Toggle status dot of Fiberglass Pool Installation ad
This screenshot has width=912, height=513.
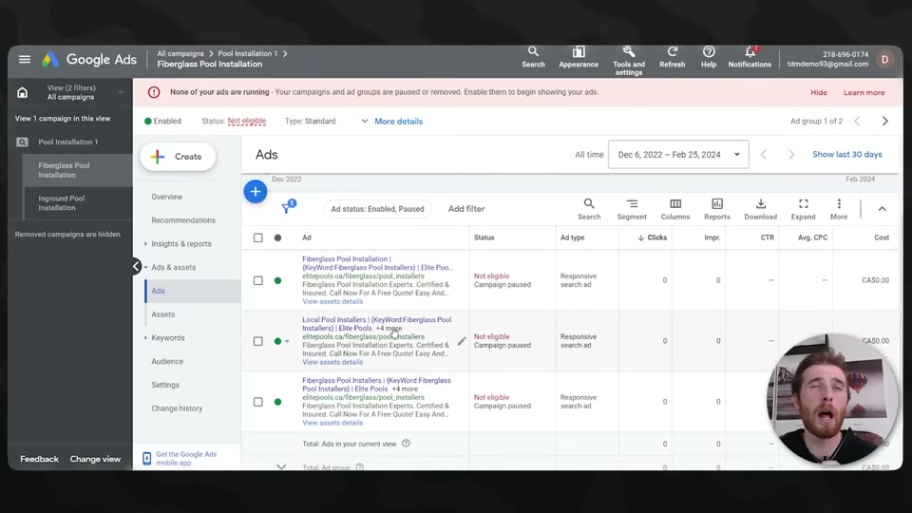point(277,280)
